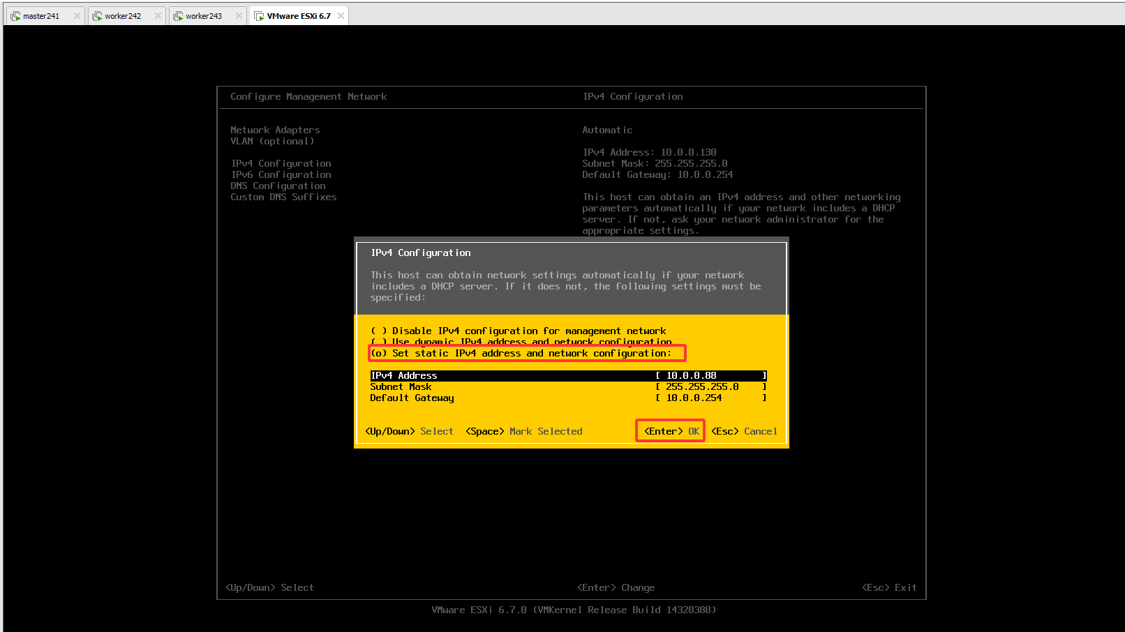The height and width of the screenshot is (632, 1125).
Task: Close the master241 tab
Action: [x=77, y=16]
